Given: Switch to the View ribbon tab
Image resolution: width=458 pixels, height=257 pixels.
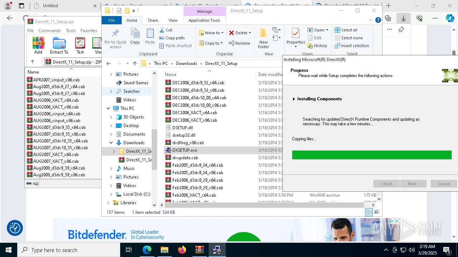Looking at the screenshot, I should click(x=173, y=20).
